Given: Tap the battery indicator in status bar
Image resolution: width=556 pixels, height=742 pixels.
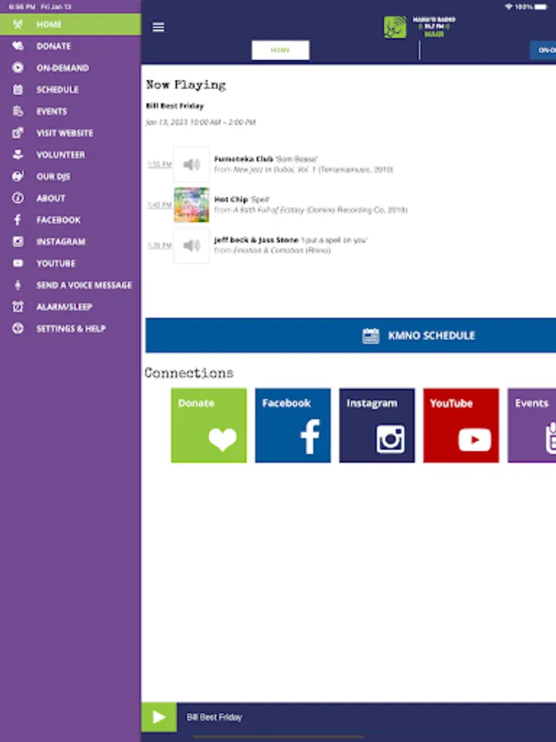Looking at the screenshot, I should (x=542, y=7).
